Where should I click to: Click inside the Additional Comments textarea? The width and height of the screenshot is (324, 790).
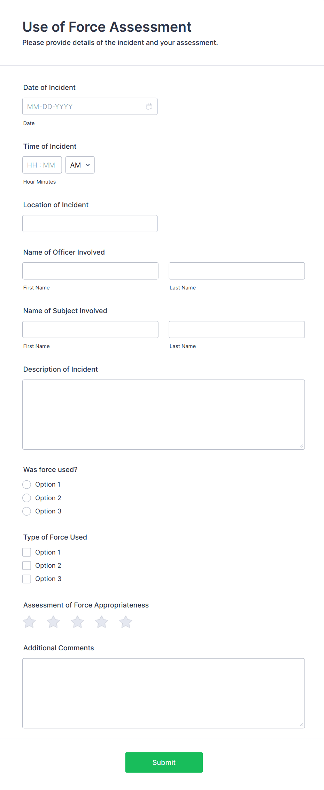(x=164, y=693)
